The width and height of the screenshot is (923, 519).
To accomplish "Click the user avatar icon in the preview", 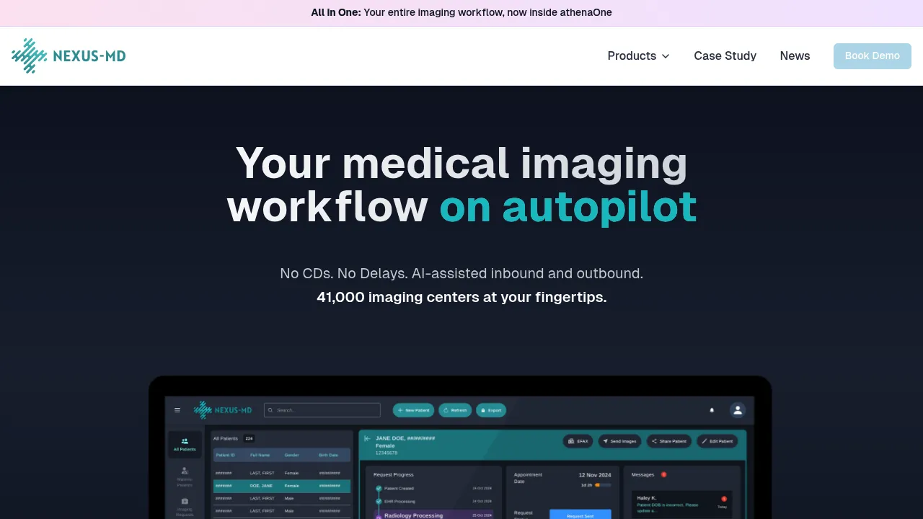I will [737, 410].
